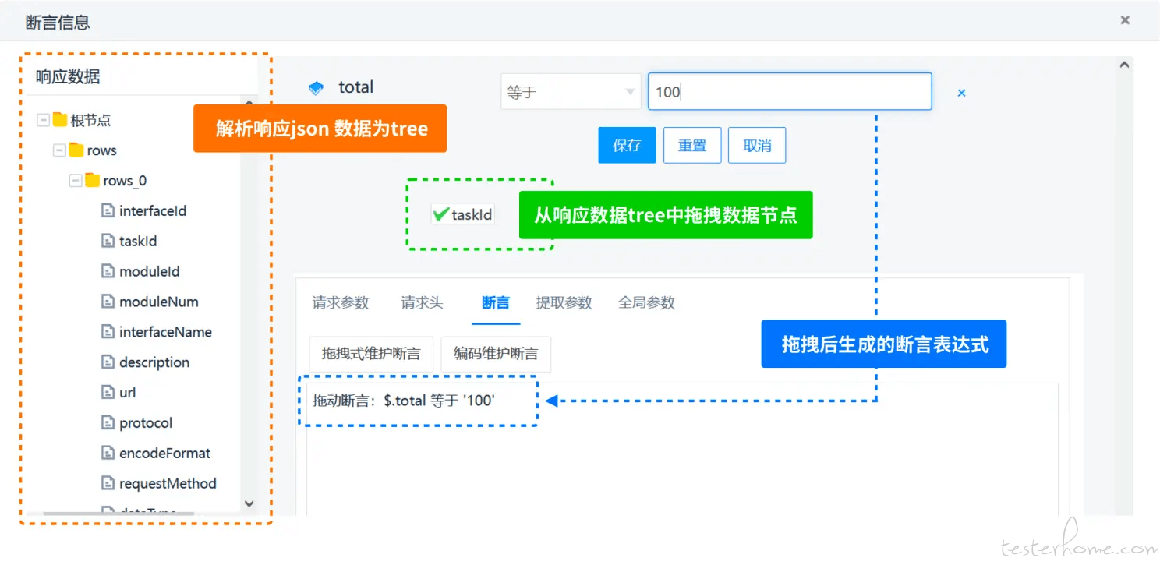Click the 拖动断言: $.total 等于 '100' text
Viewport: 1160px width, 572px height.
(404, 401)
